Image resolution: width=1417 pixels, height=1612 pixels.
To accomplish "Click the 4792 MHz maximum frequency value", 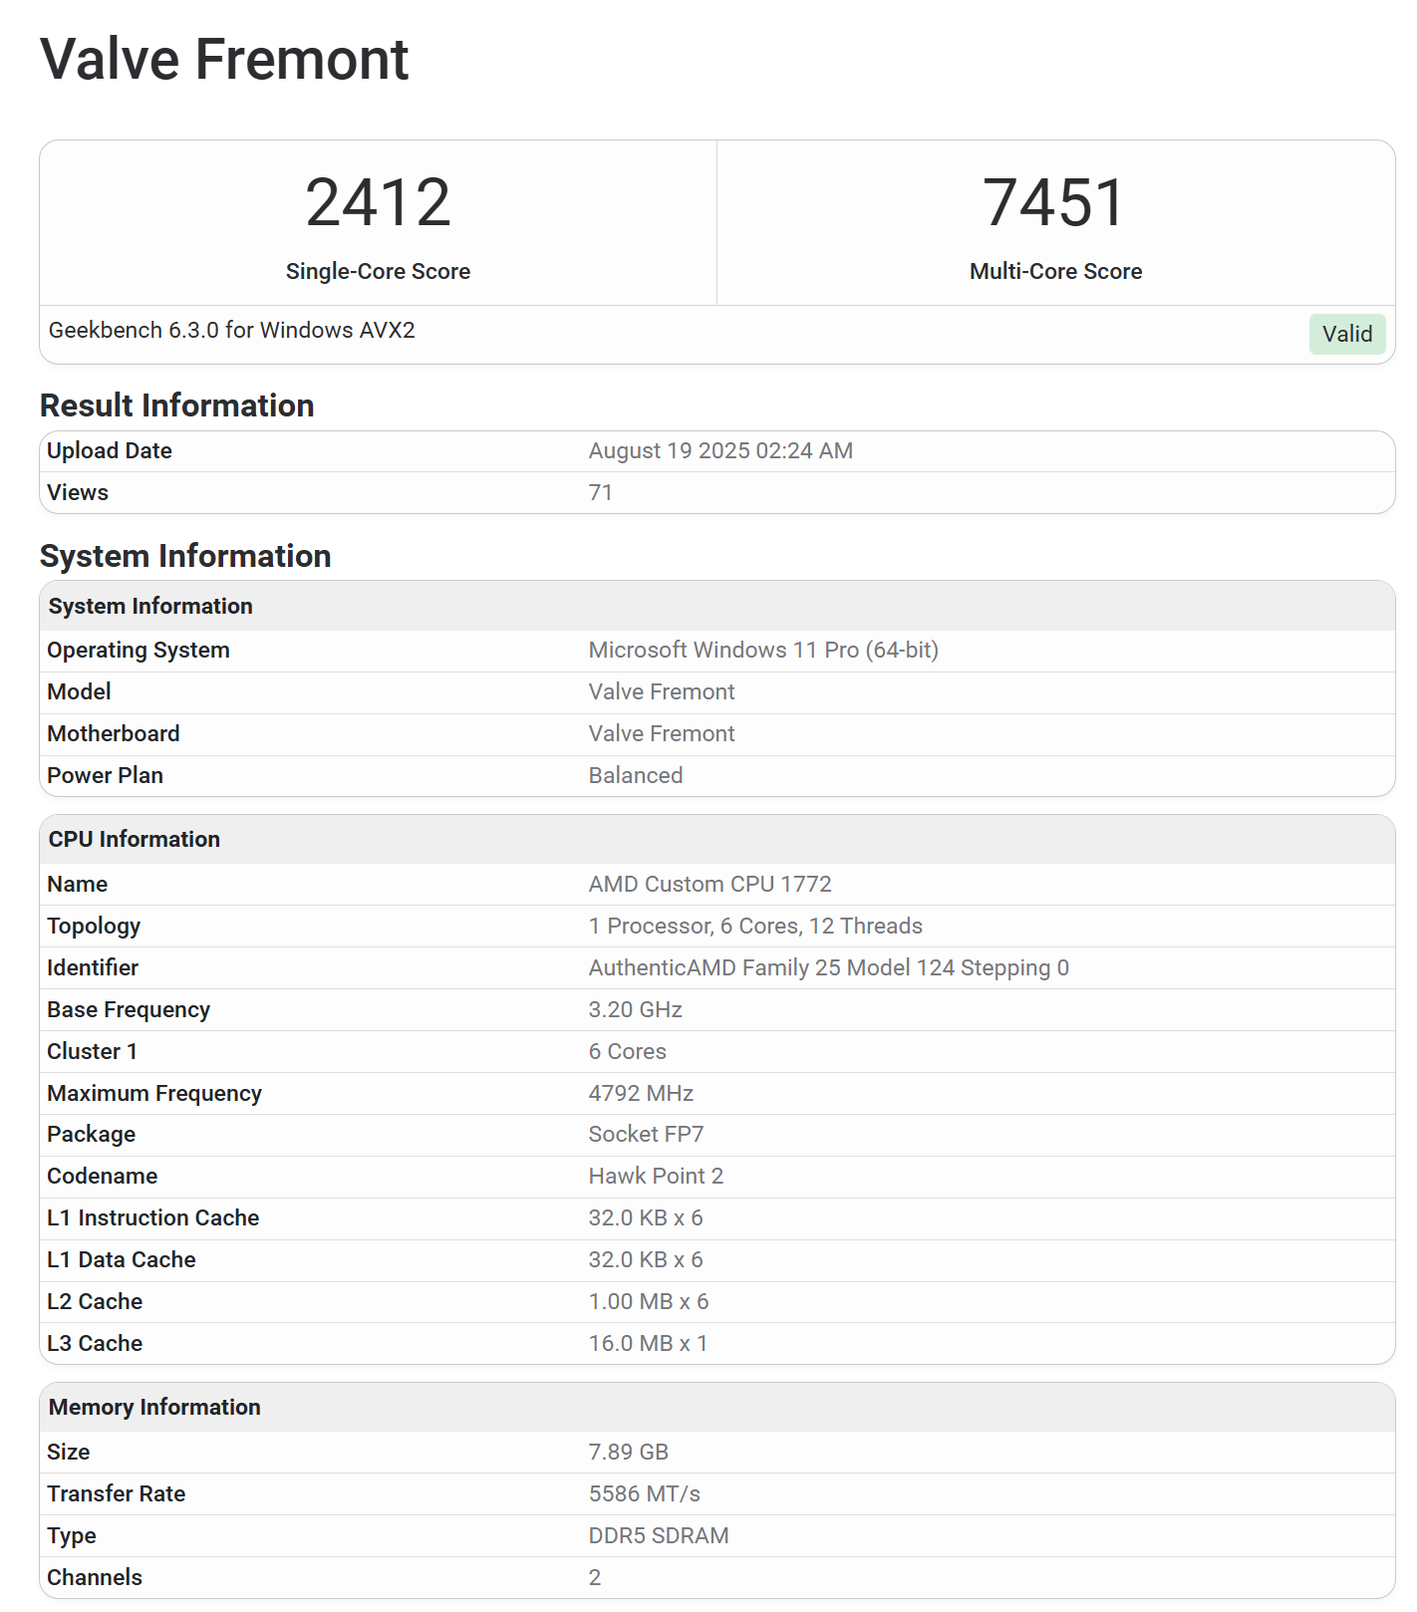I will click(640, 1093).
